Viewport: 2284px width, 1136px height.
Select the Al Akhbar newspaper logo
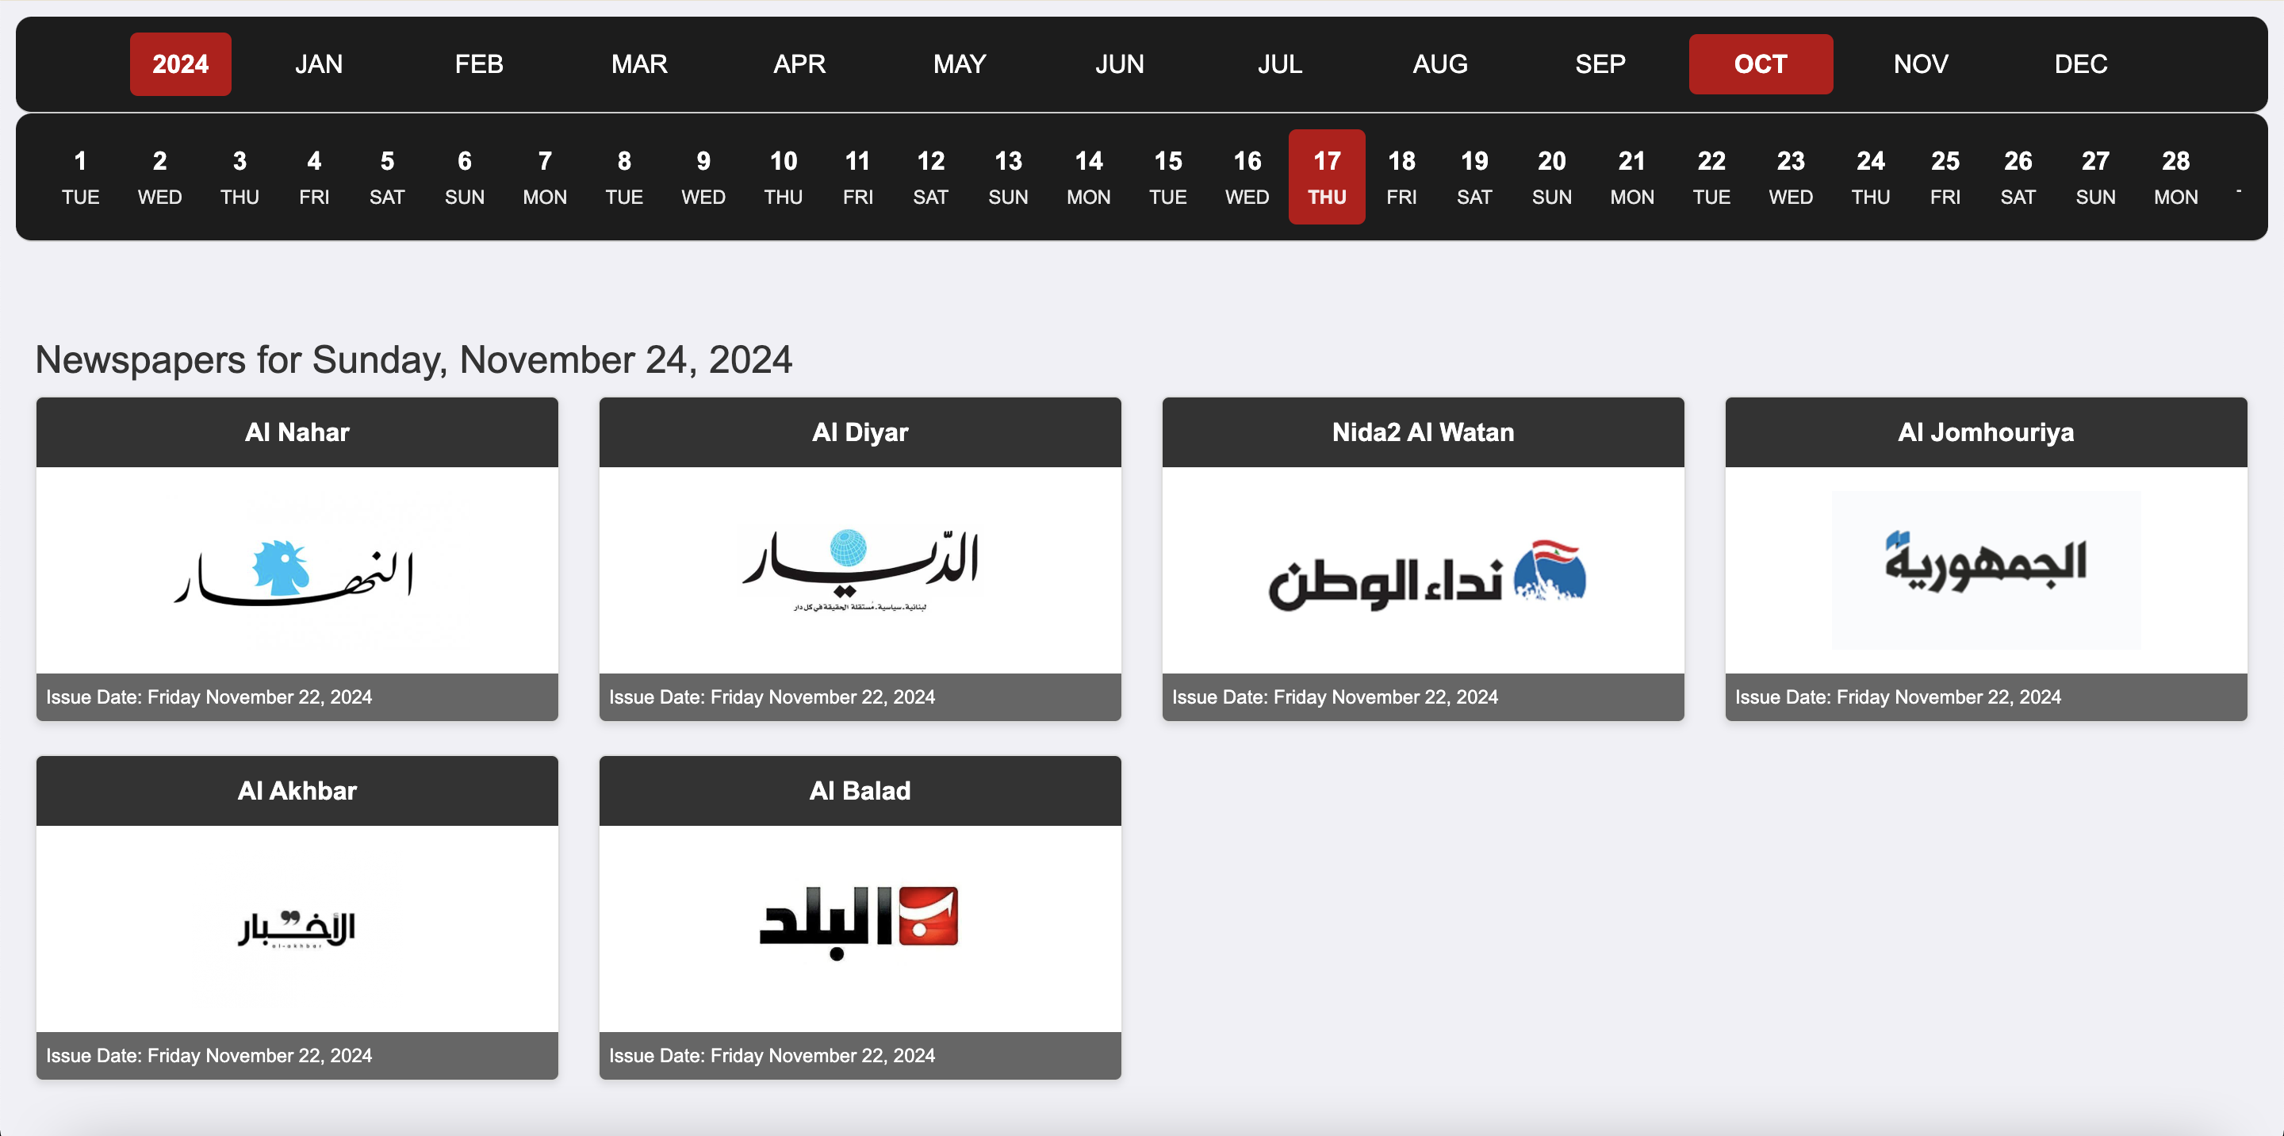pos(296,927)
